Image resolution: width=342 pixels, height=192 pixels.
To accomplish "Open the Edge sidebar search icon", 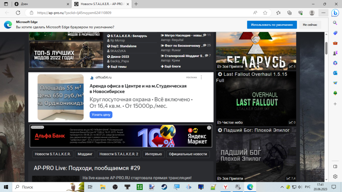I will (x=335, y=23).
